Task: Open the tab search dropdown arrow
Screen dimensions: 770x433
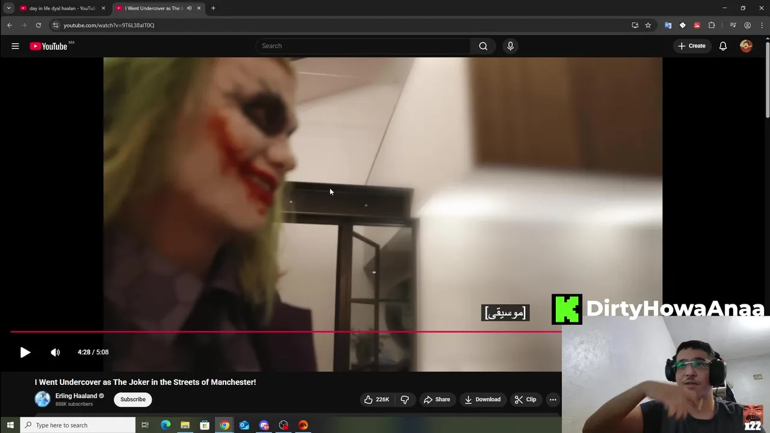Action: tap(8, 8)
